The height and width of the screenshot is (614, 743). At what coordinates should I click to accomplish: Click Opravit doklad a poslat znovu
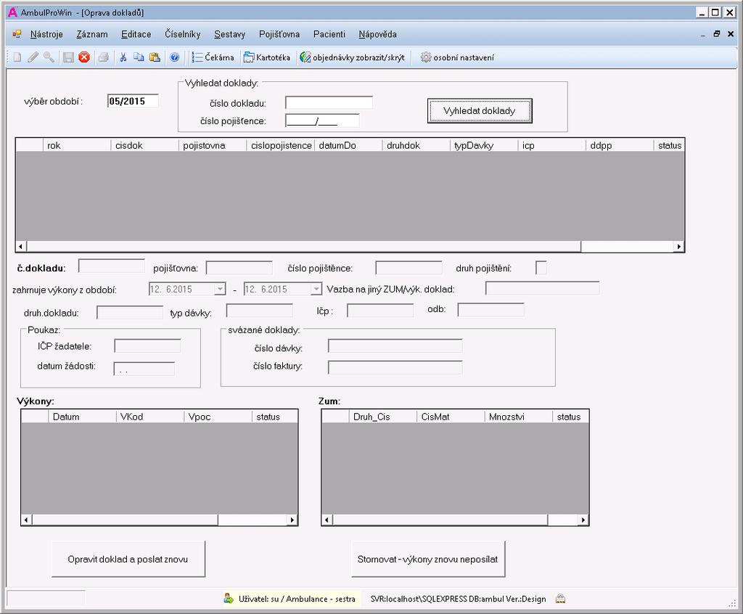point(128,559)
